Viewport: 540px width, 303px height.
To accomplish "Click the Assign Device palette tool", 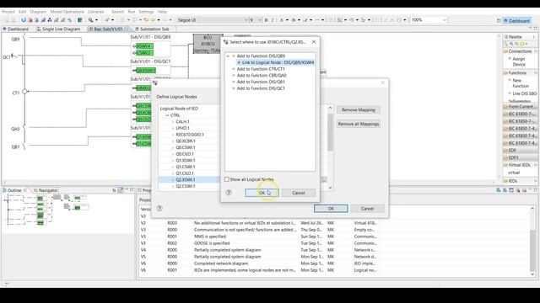I will 519,61.
